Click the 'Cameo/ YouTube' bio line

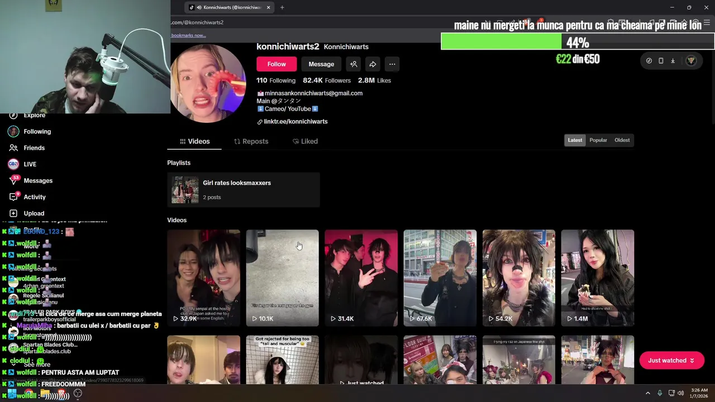pos(288,109)
